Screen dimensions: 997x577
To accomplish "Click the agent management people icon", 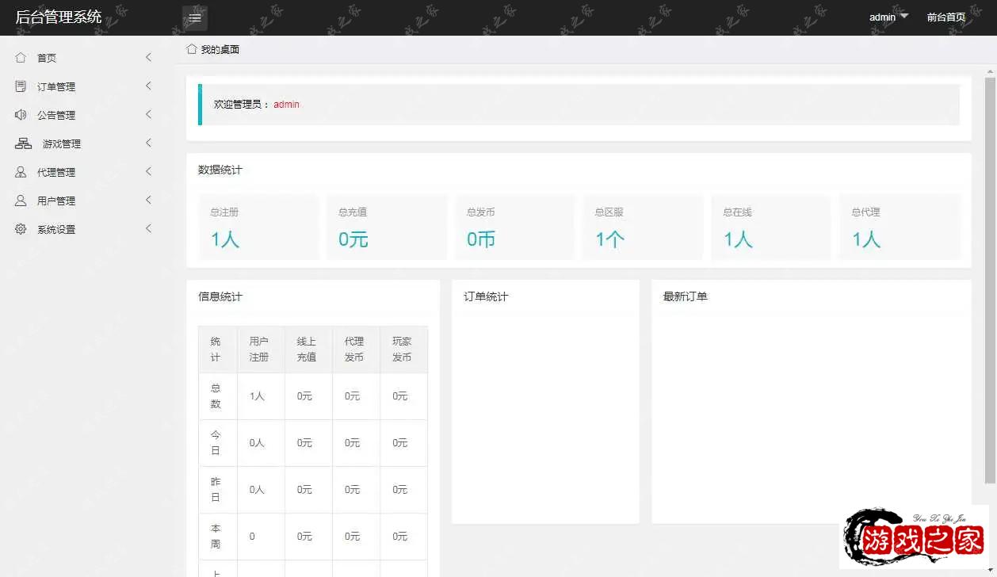I will [21, 172].
